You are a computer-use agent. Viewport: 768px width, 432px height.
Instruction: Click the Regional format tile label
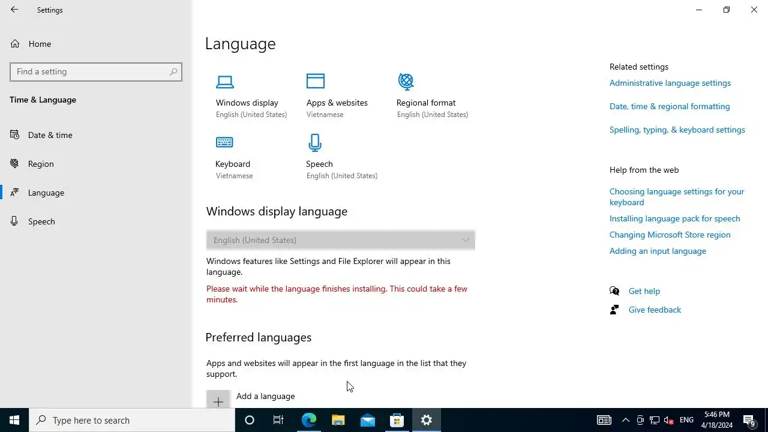426,103
